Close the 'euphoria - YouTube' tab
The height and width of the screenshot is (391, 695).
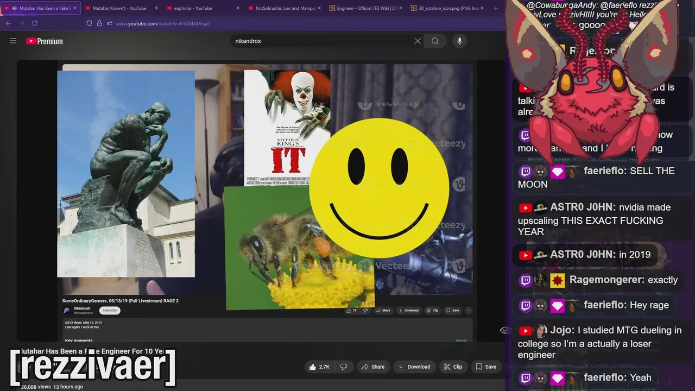(237, 8)
